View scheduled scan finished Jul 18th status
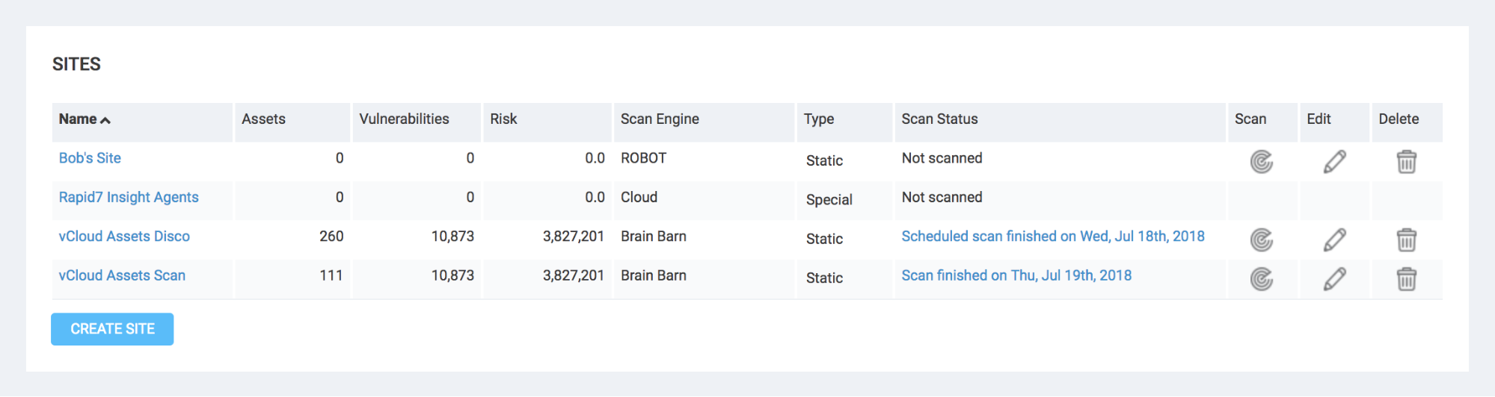Viewport: 1495px width, 397px height. pyautogui.click(x=1052, y=237)
